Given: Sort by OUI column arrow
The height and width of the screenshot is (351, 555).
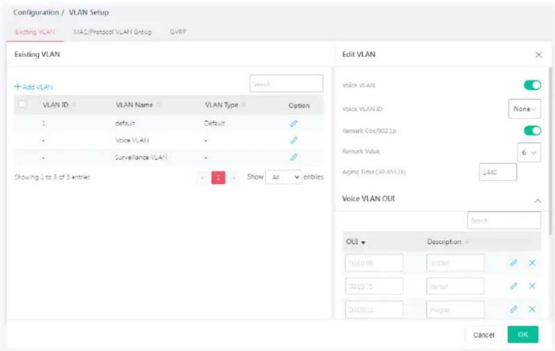Looking at the screenshot, I should click(x=363, y=242).
